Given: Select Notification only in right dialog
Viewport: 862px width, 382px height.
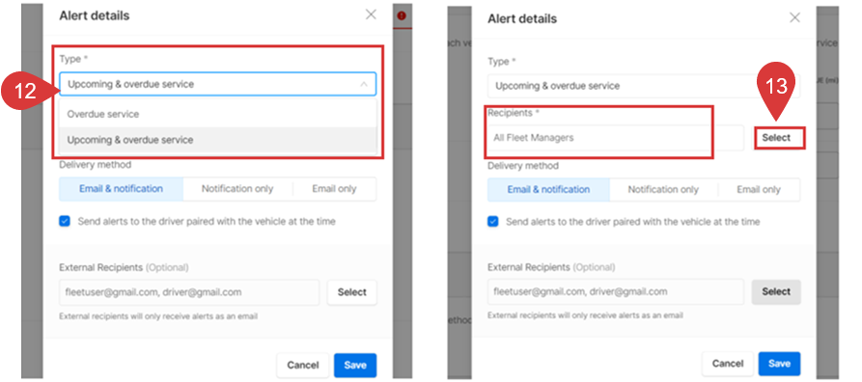Looking at the screenshot, I should pos(663,190).
